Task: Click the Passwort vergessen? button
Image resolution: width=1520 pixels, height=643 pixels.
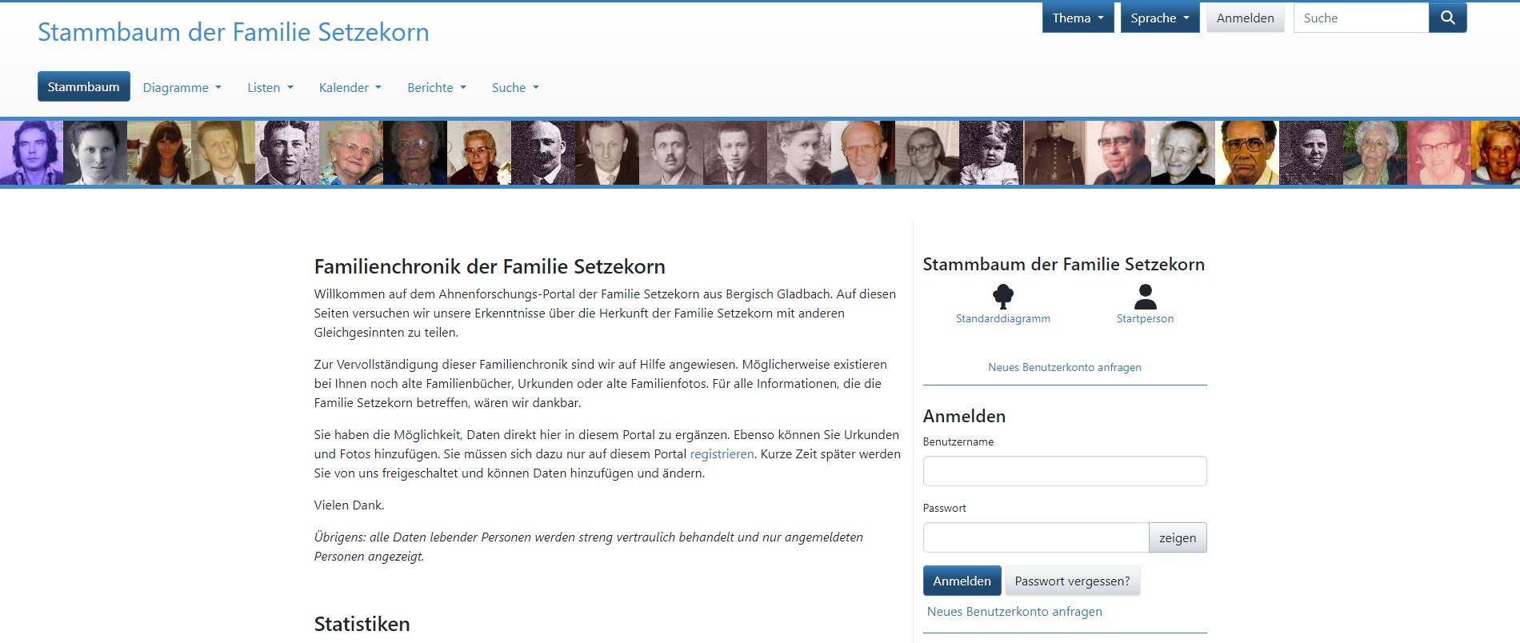Action: click(1072, 581)
